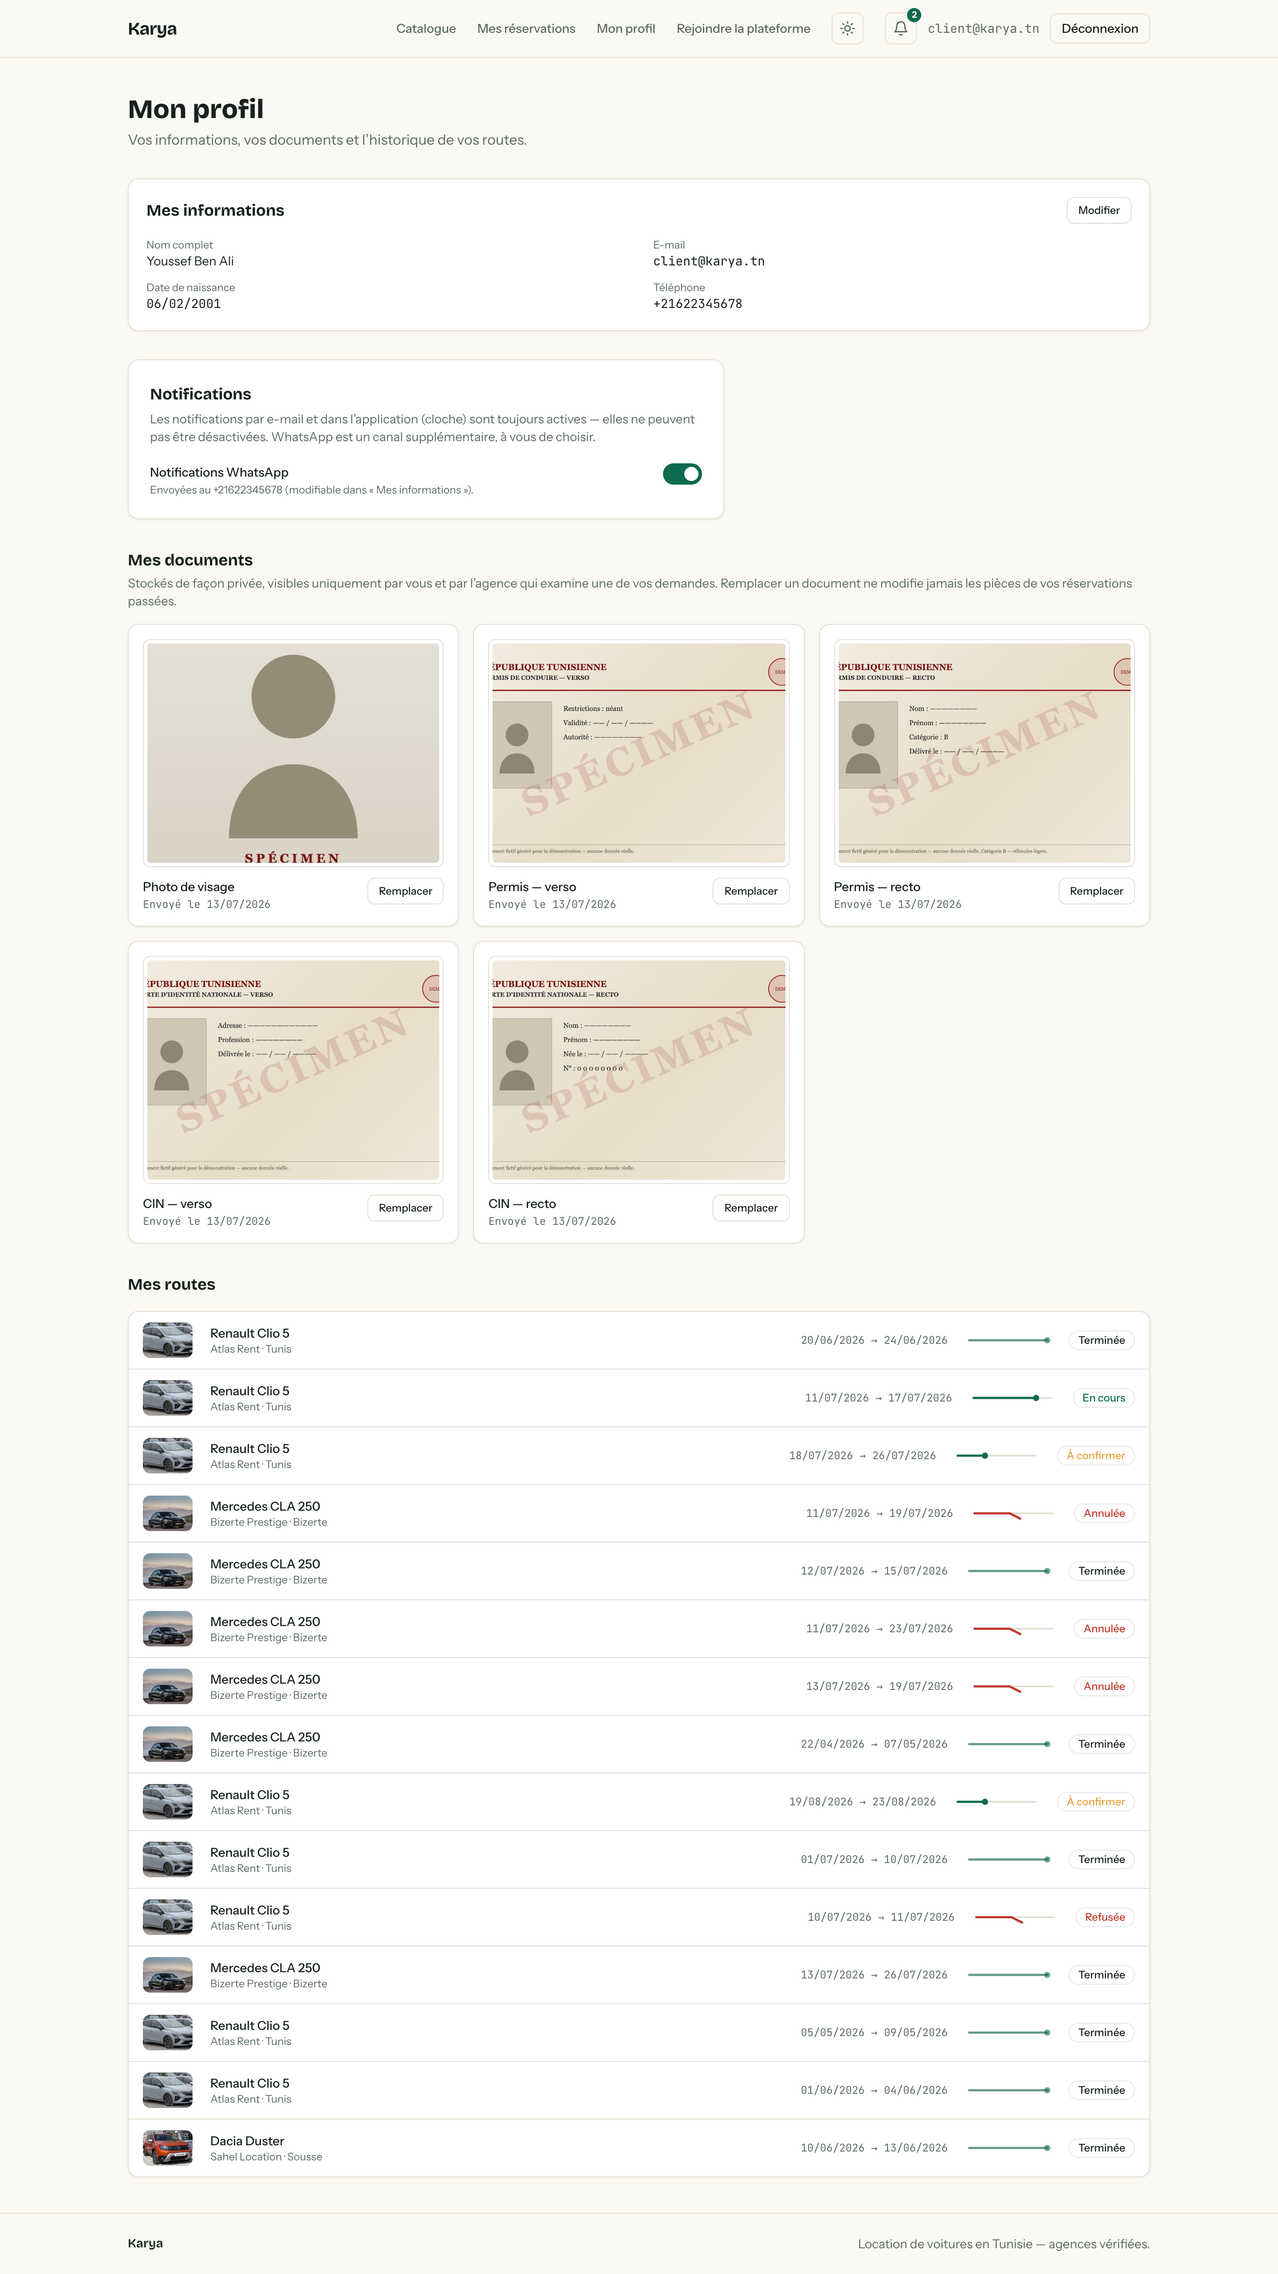The width and height of the screenshot is (1278, 2274).
Task: Click the name Youssef Ben Ali
Action: [190, 261]
